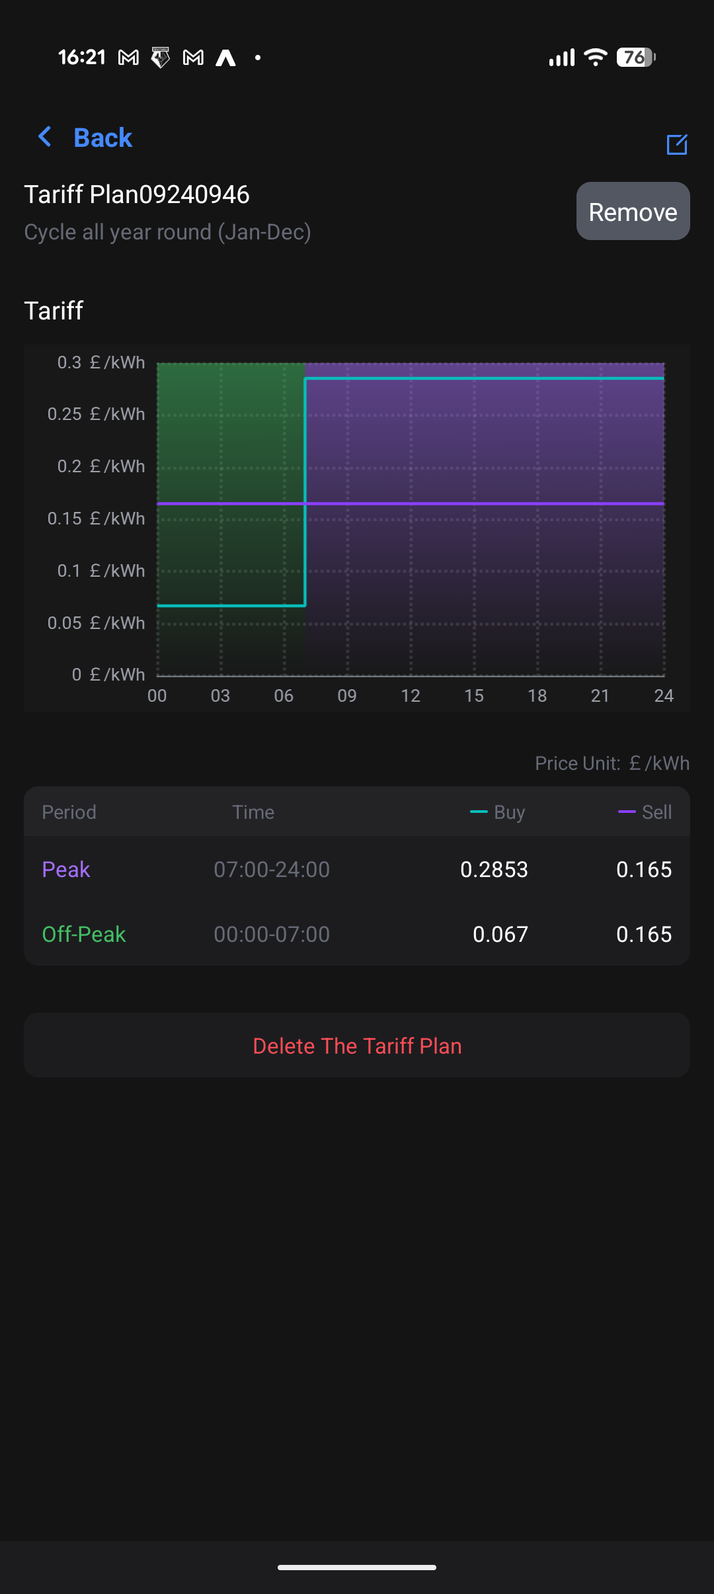
Task: Tap the Tariff Plan09240946 title
Action: (137, 194)
